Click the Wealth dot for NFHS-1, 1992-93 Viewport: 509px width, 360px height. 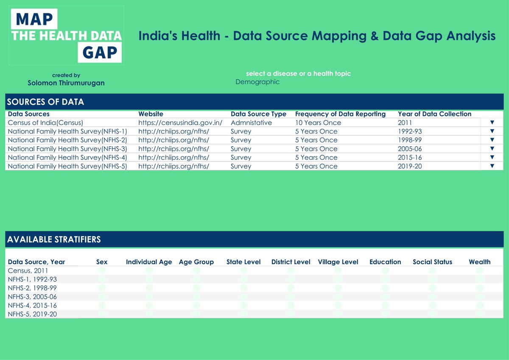click(480, 279)
